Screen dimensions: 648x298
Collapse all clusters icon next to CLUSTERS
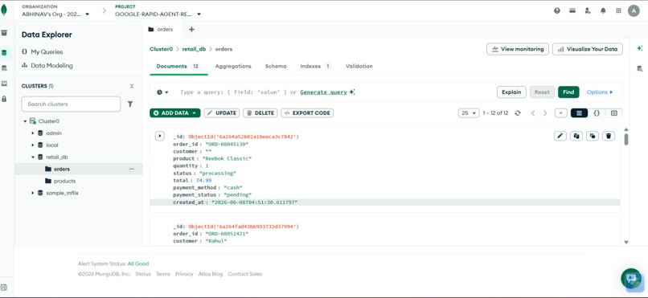click(131, 86)
